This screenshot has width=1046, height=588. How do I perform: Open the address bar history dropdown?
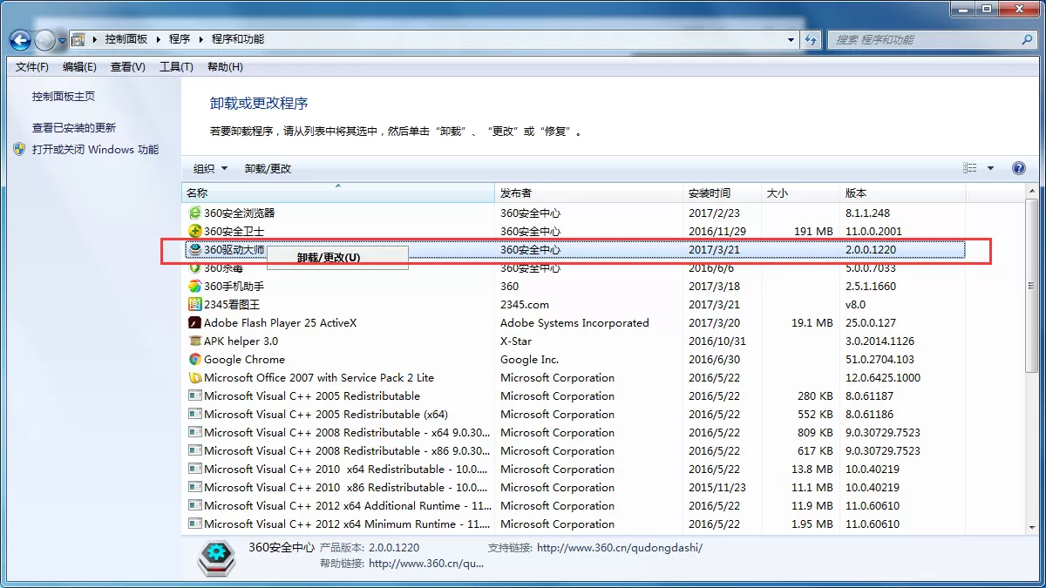pos(791,39)
